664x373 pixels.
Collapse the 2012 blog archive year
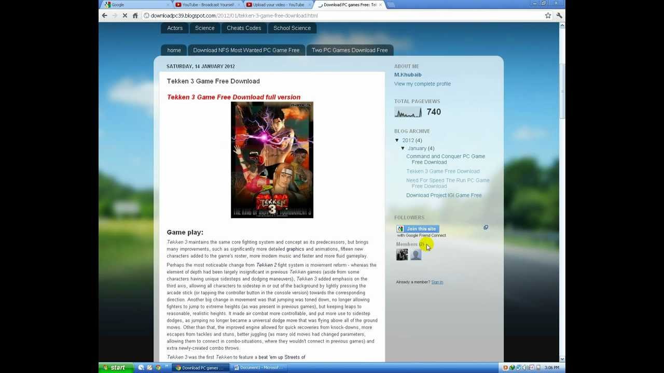[x=397, y=140]
